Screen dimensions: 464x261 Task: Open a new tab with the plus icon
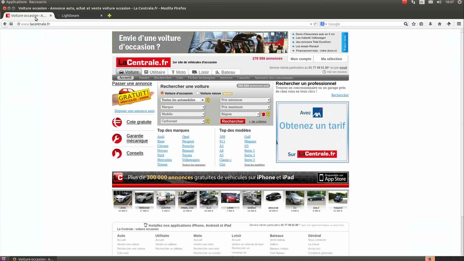click(109, 16)
